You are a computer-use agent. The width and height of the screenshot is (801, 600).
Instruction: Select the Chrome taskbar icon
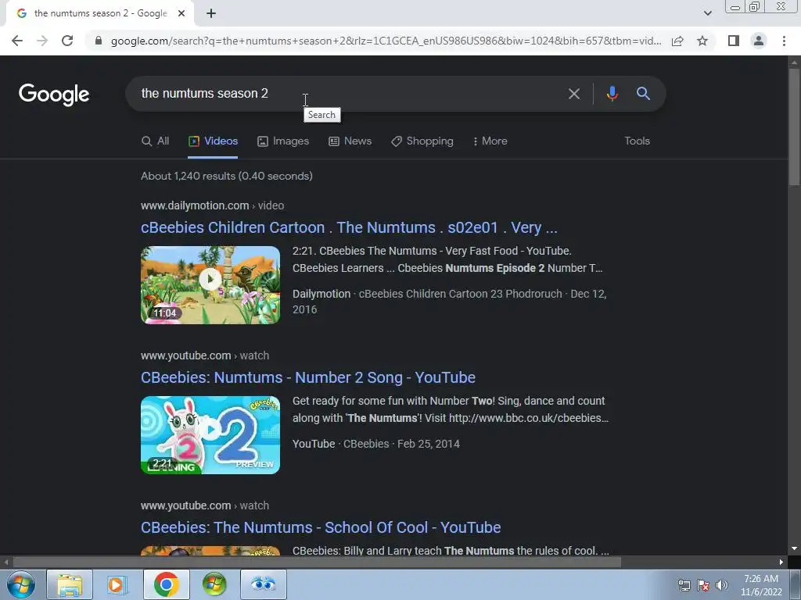pyautogui.click(x=166, y=584)
